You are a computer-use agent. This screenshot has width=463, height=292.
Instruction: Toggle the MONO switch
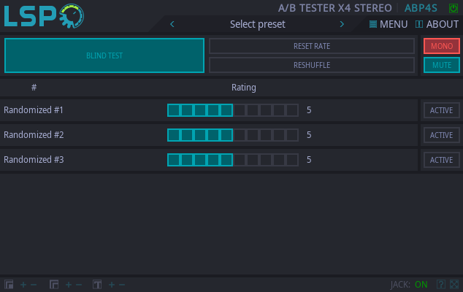442,46
